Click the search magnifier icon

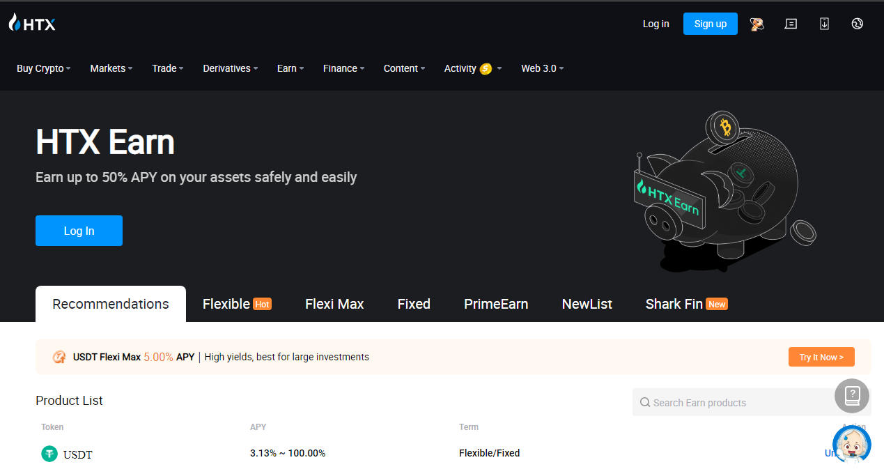tap(645, 402)
